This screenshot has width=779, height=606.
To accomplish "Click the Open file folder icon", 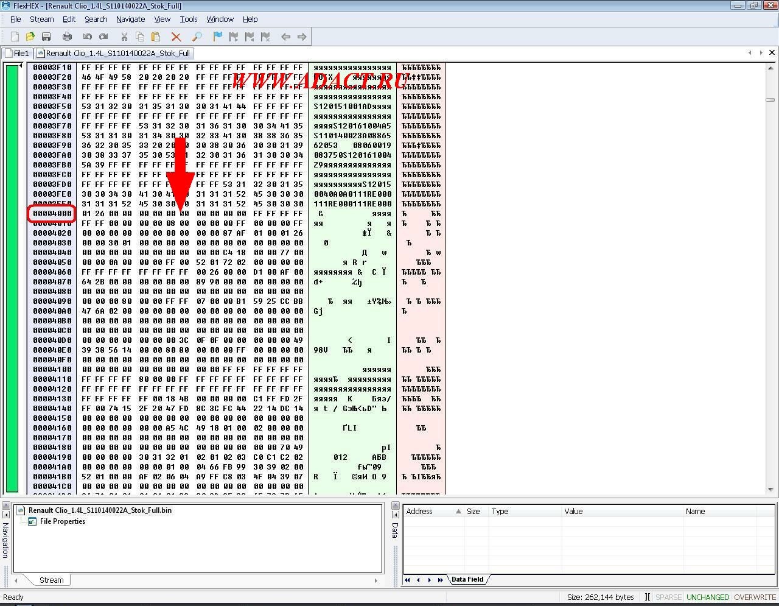I will pos(30,37).
